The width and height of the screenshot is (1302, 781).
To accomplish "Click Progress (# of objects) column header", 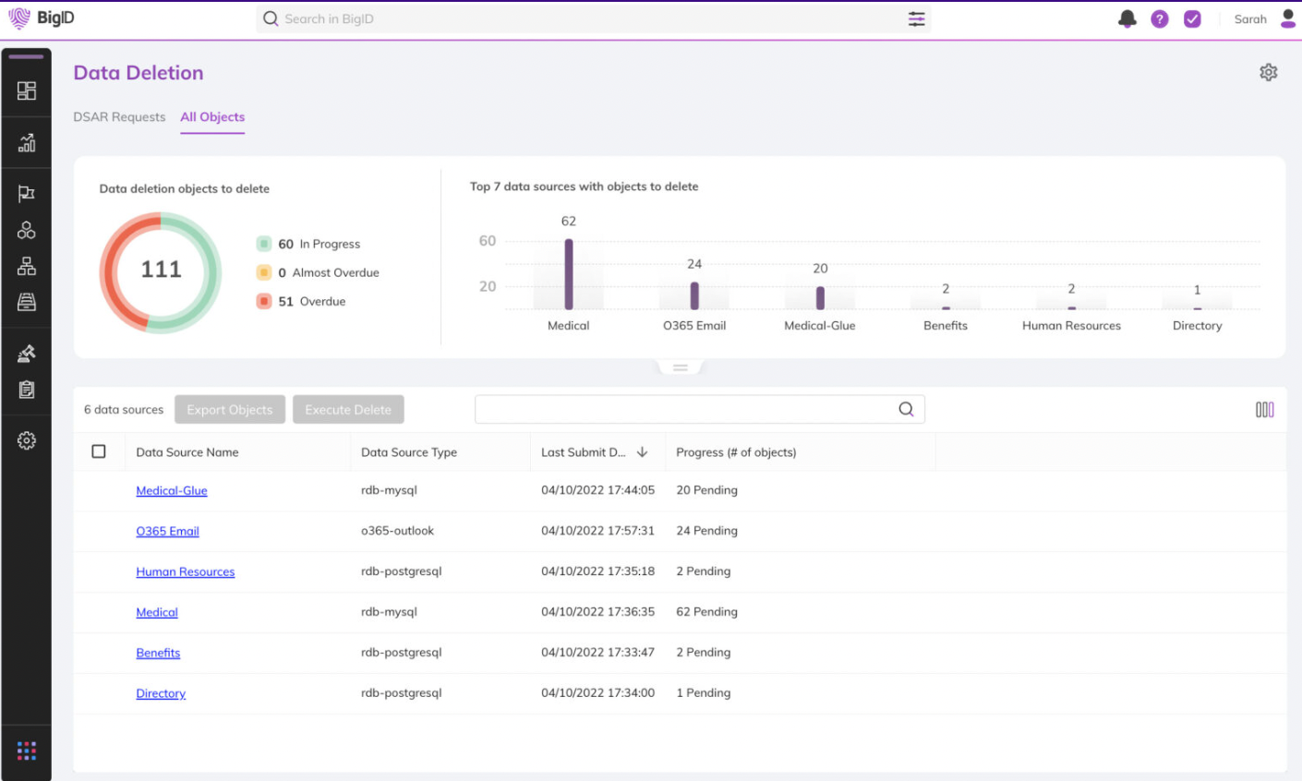I will click(736, 452).
